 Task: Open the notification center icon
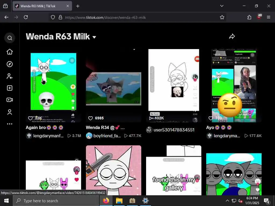(267, 201)
